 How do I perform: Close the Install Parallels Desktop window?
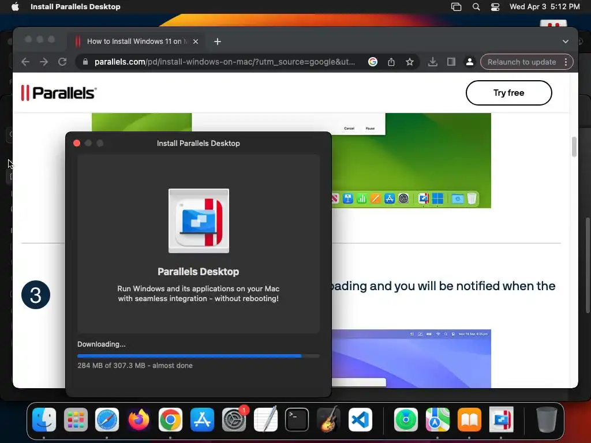point(77,143)
